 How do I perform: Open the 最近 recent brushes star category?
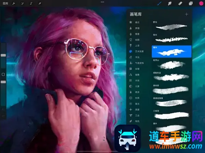(134, 22)
